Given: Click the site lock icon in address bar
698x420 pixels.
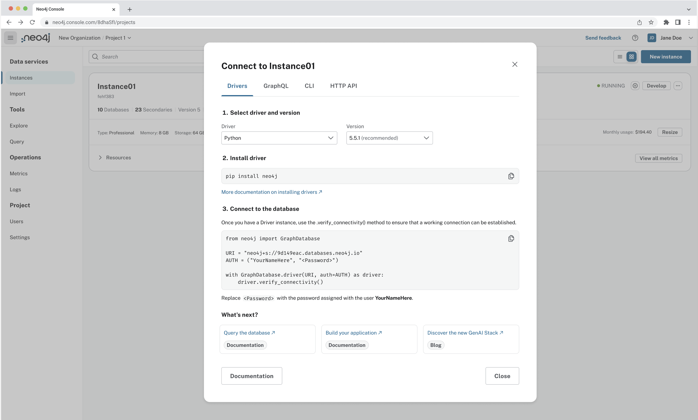Looking at the screenshot, I should point(47,22).
